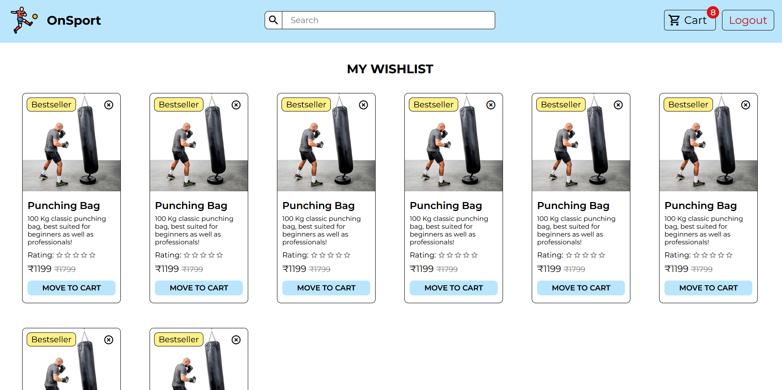Screen dimensions: 782x390
Task: Open the fourth Punching Bag product image
Action: tap(454, 142)
